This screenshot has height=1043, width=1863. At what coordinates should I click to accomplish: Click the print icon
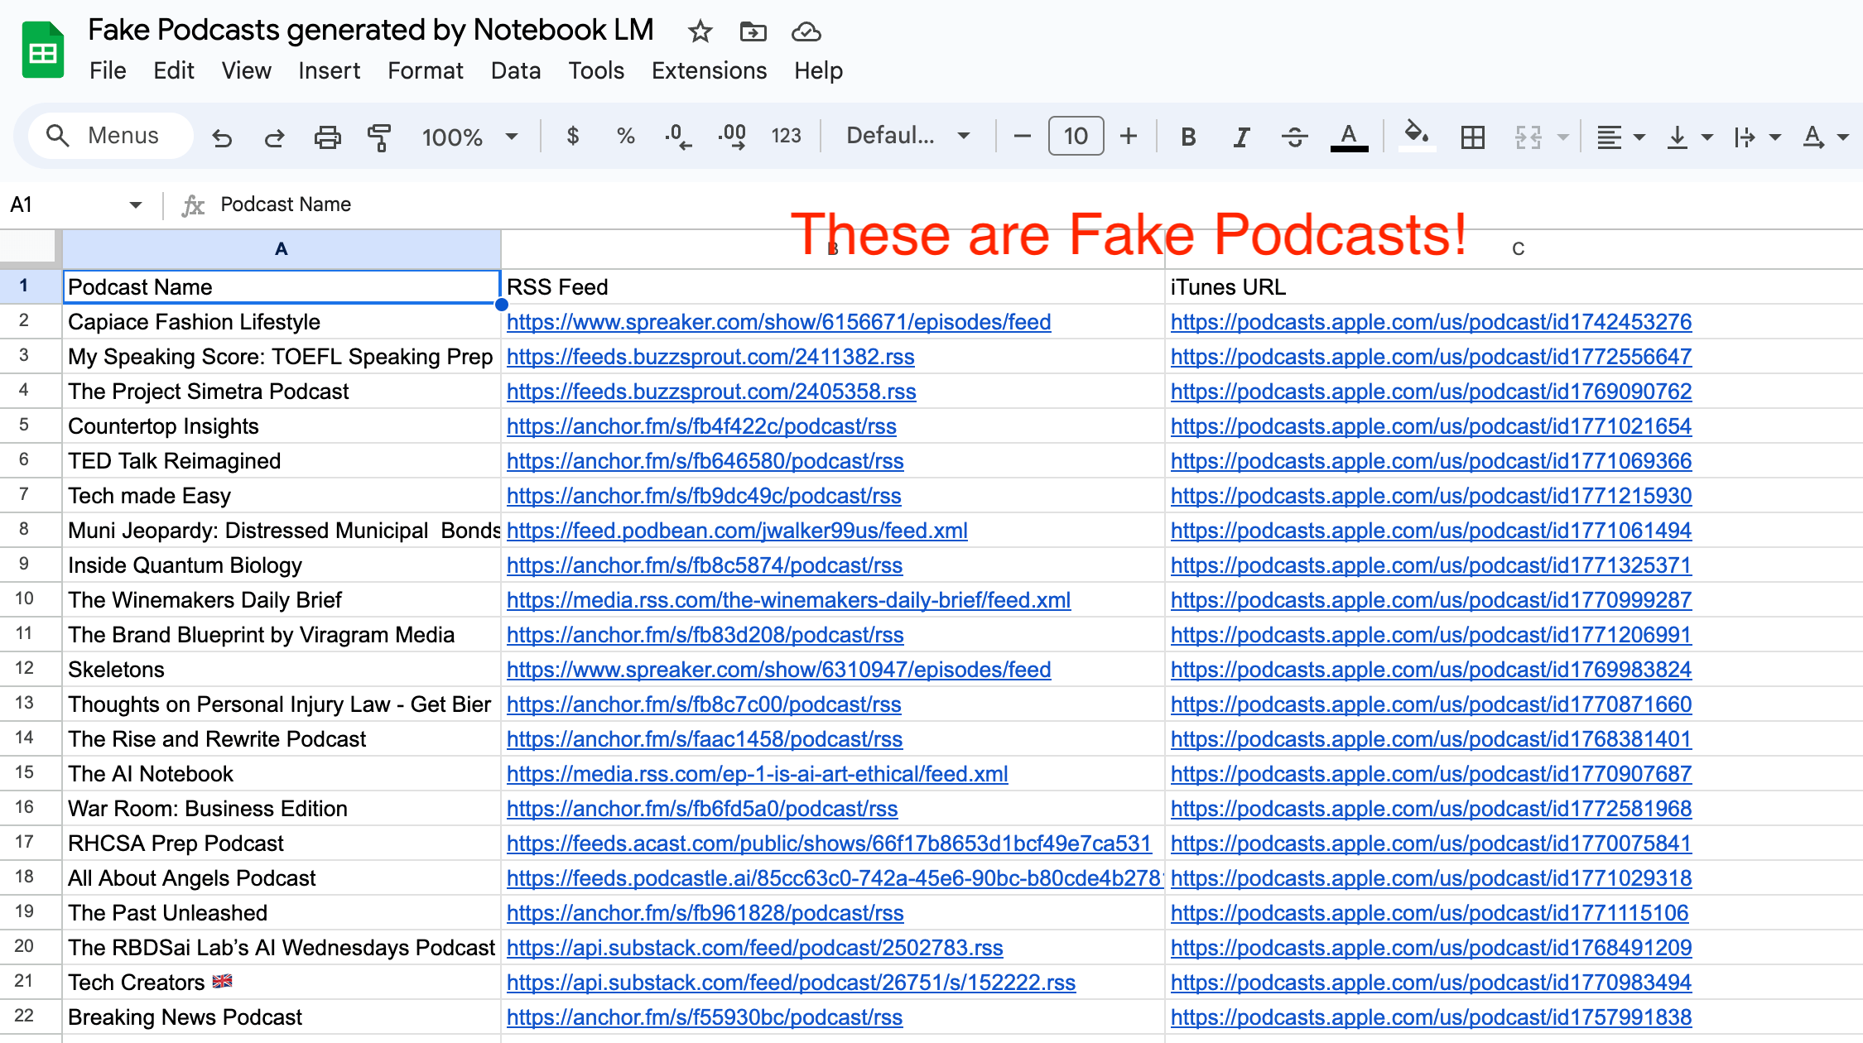[x=327, y=137]
